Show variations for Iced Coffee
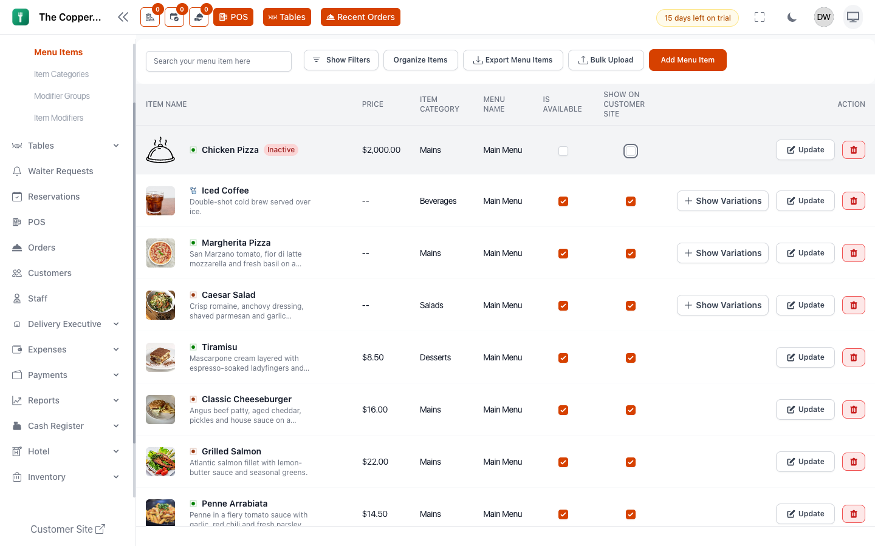 coord(722,201)
